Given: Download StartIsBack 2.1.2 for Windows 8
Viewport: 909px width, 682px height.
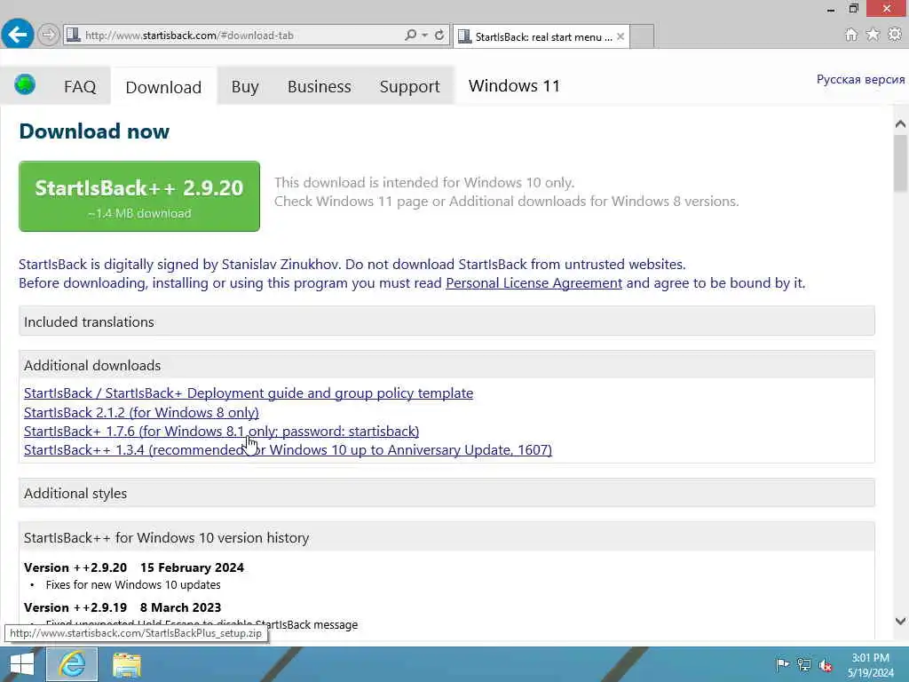Looking at the screenshot, I should (141, 412).
